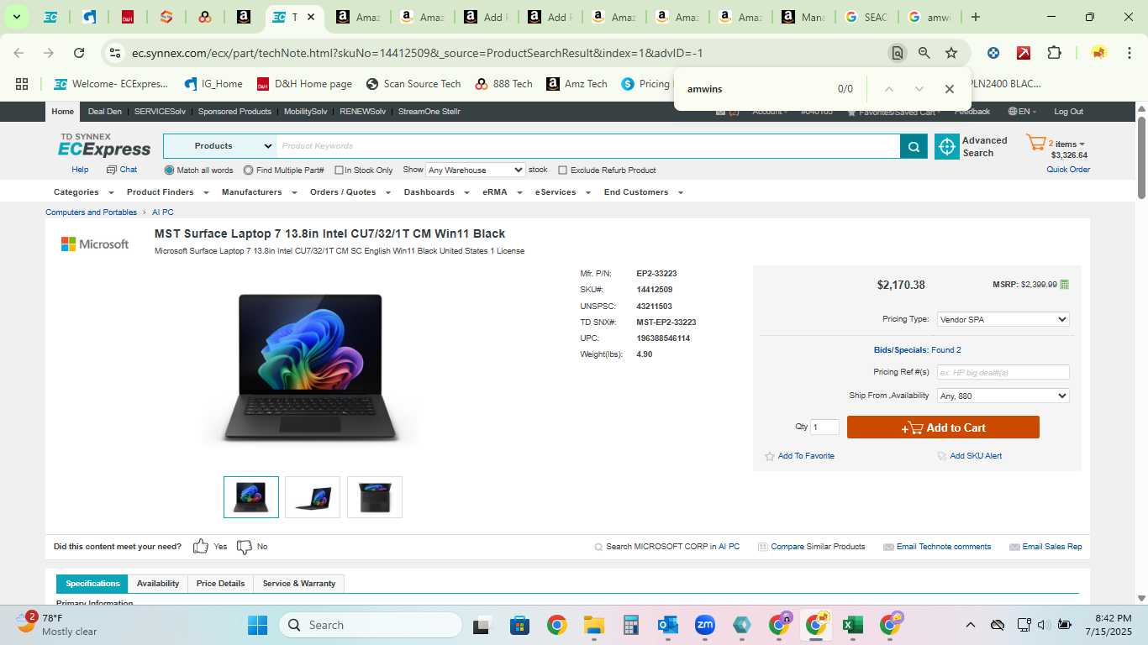Switch to the Specifications tab
Image resolution: width=1148 pixels, height=645 pixels.
tap(92, 584)
